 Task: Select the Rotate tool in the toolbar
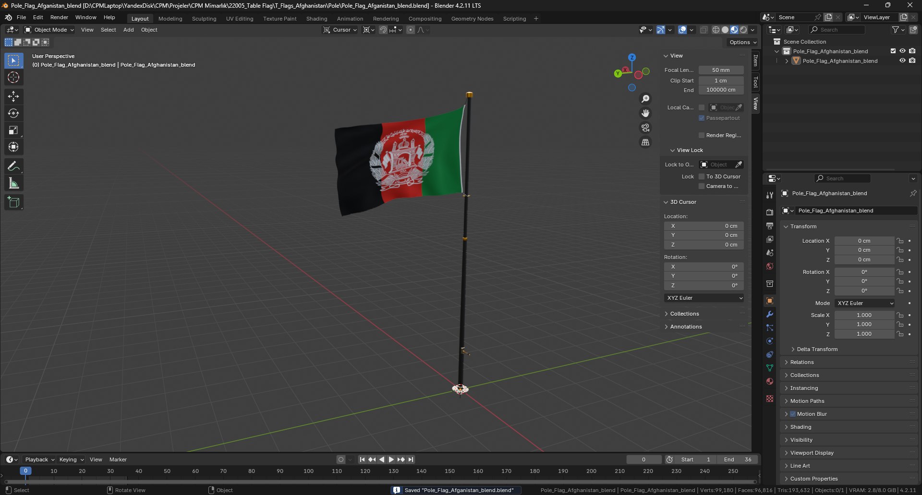tap(13, 113)
